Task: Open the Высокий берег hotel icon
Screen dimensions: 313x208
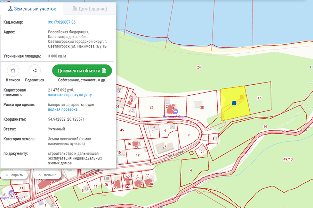Action: click(x=176, y=112)
